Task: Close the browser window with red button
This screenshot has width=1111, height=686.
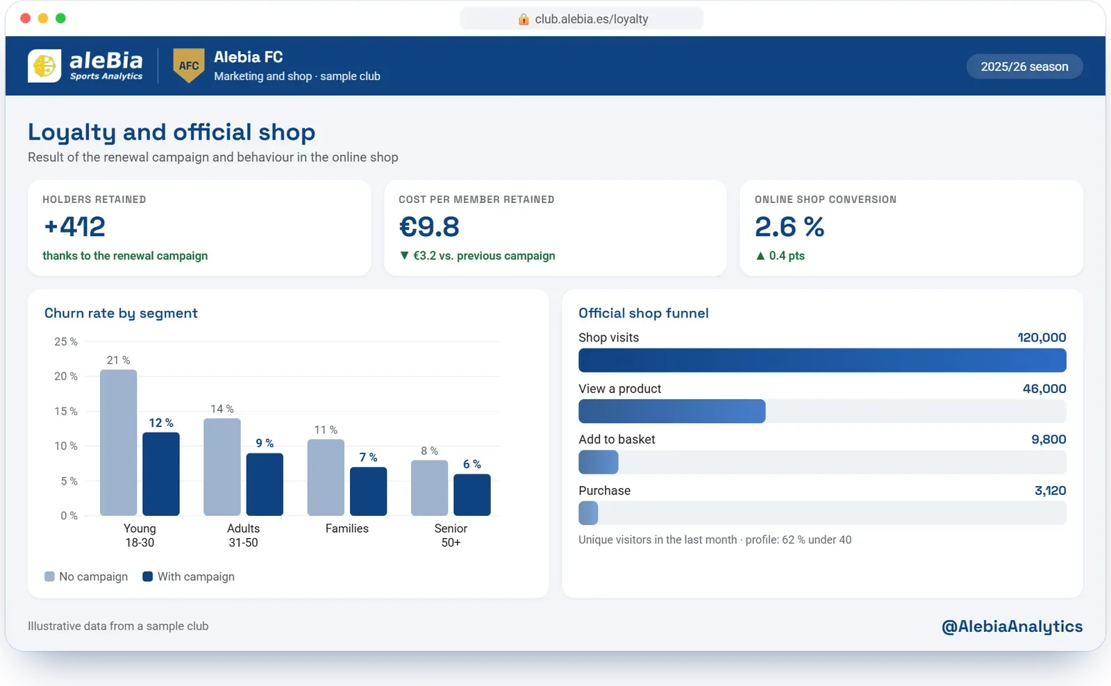Action: coord(26,18)
